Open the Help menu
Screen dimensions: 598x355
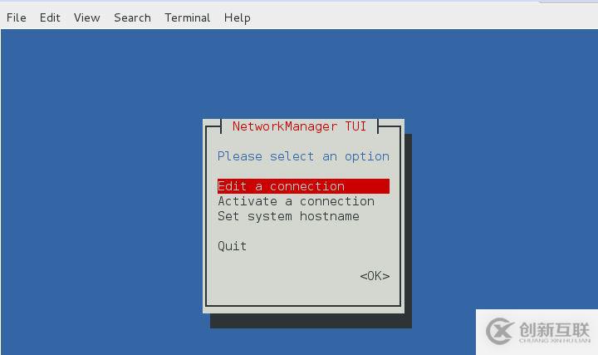point(238,17)
